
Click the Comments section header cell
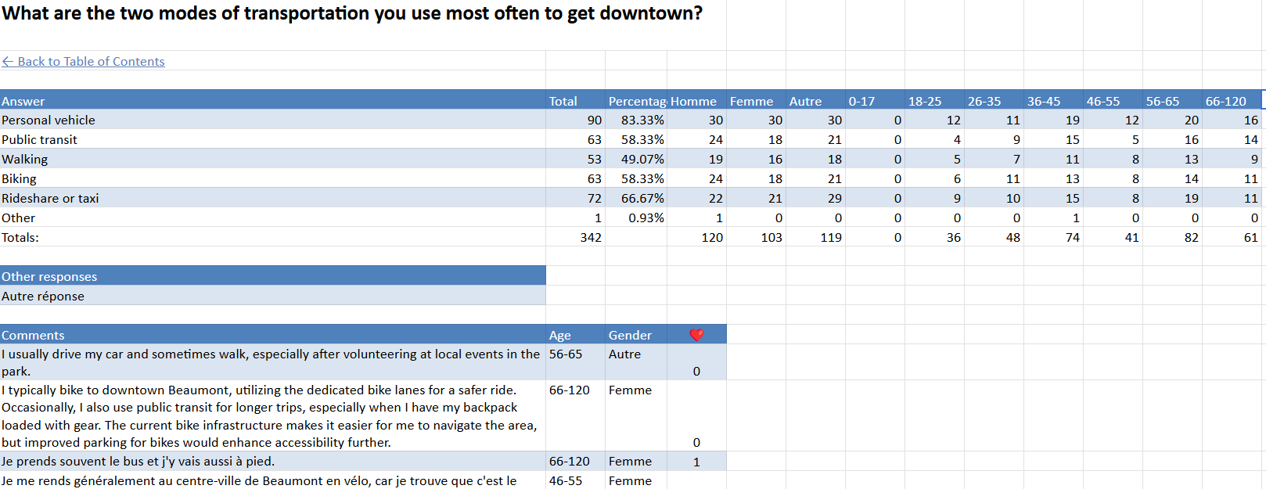click(x=33, y=335)
